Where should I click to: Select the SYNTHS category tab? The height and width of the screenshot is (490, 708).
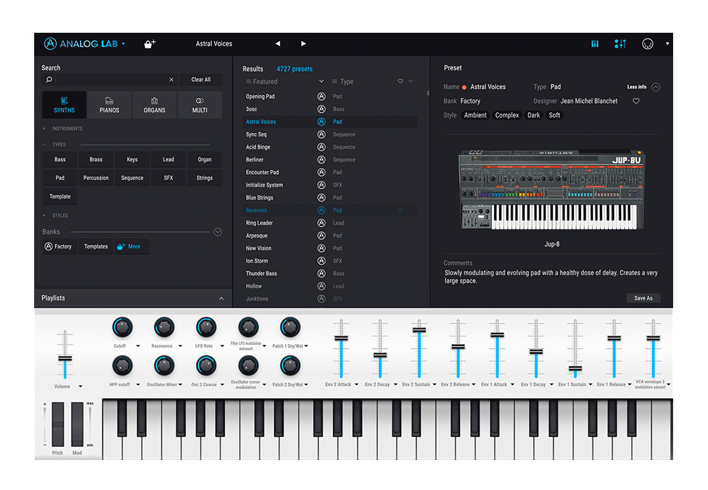pos(64,104)
